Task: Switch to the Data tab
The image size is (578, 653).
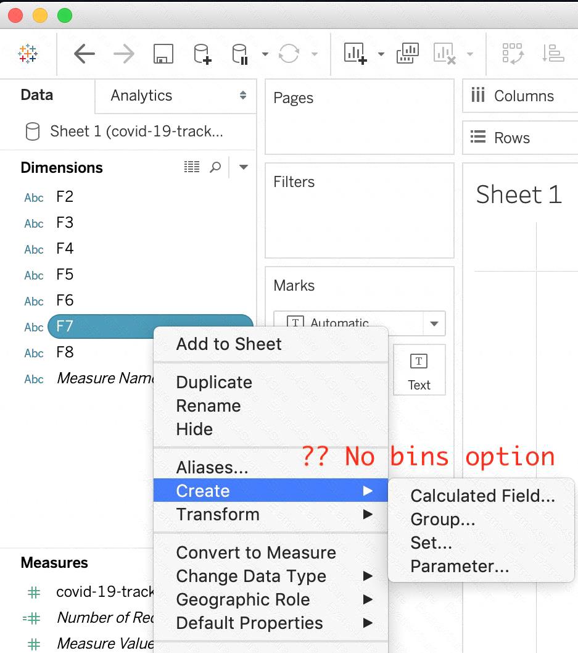Action: click(36, 96)
